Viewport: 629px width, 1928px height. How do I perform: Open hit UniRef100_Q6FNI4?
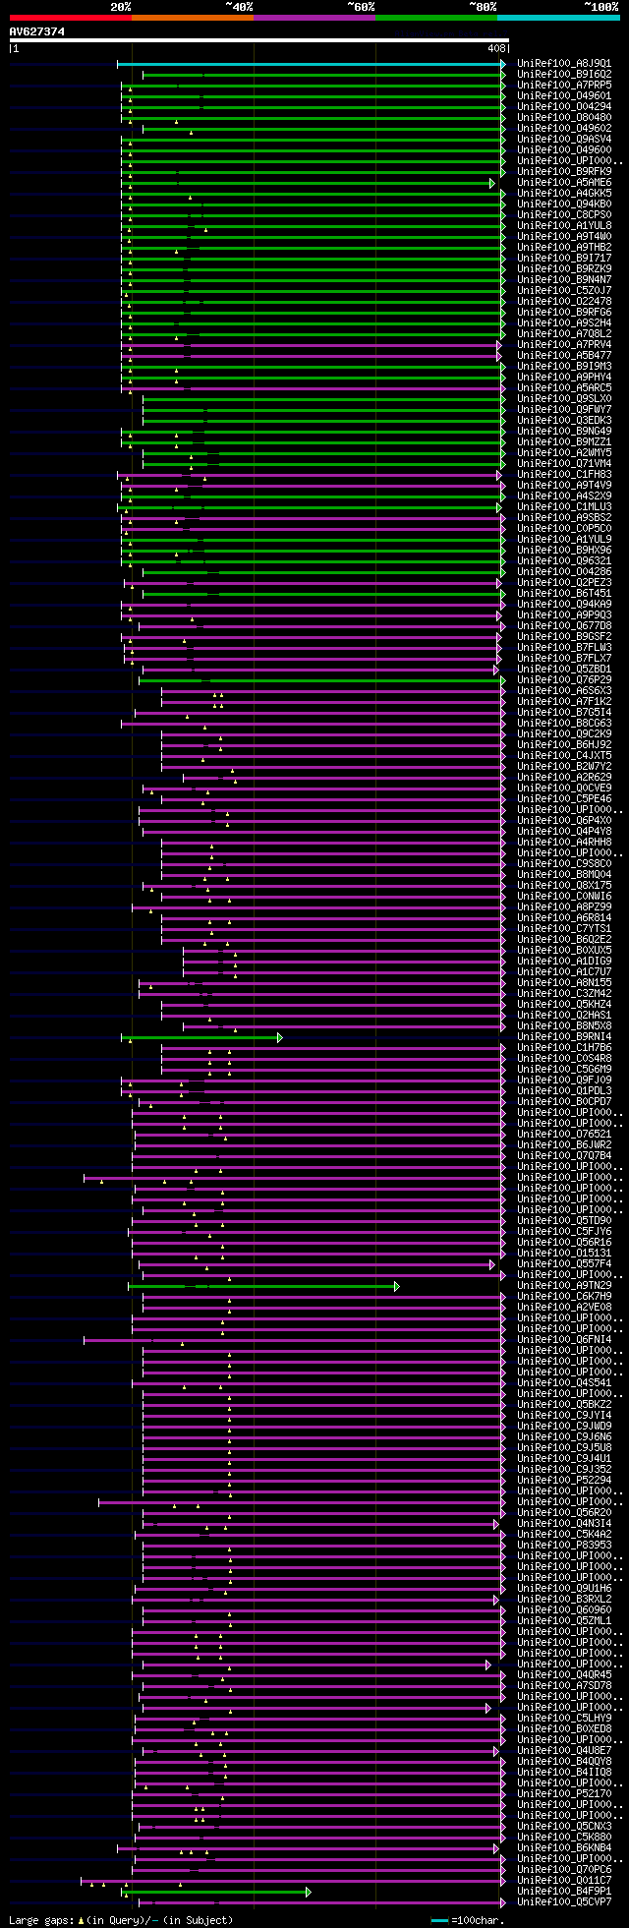point(564,1340)
